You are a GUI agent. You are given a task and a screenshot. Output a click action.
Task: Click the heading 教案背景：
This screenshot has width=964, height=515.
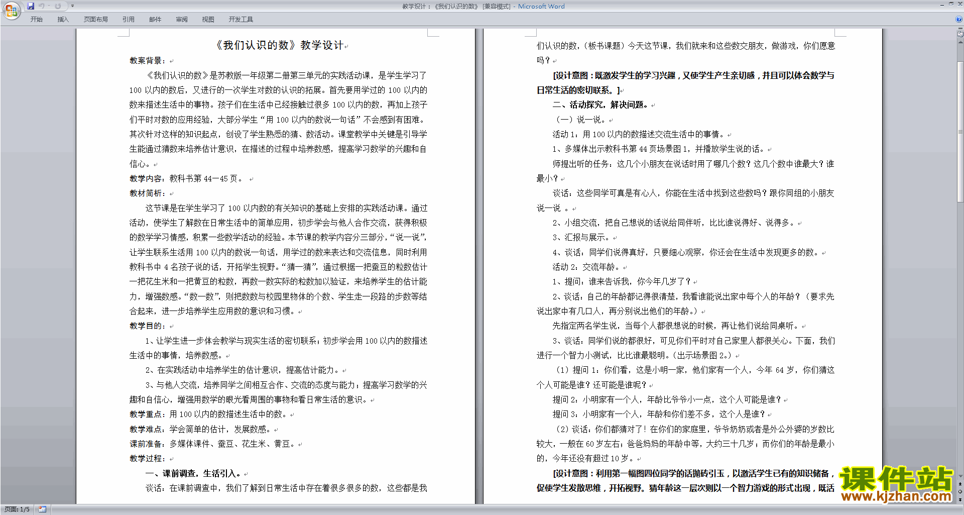(148, 61)
